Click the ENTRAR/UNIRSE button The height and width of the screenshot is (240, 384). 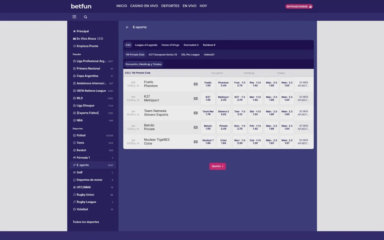(x=299, y=6)
